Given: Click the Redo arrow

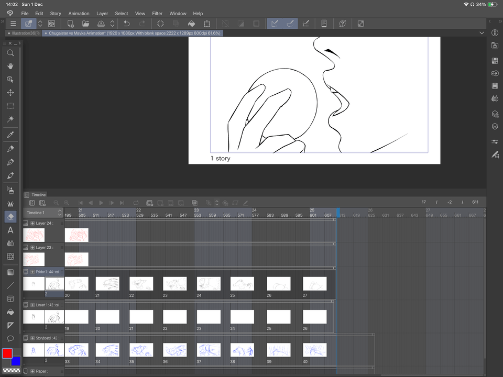Looking at the screenshot, I should (142, 24).
